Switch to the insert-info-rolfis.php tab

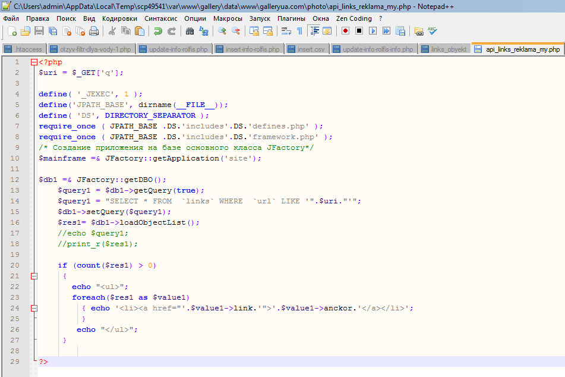248,49
